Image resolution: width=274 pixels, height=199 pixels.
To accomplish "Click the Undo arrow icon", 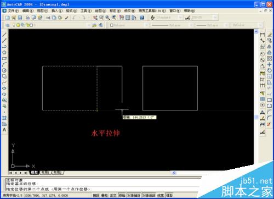I will point(74,18).
